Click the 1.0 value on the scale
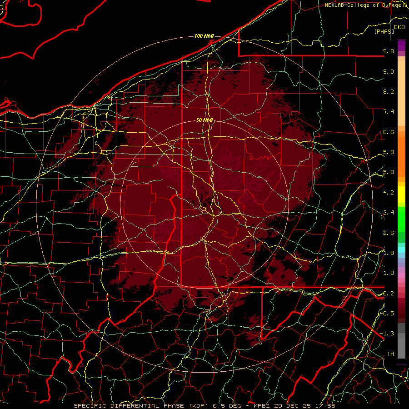This screenshot has width=409, height=409. click(x=389, y=273)
